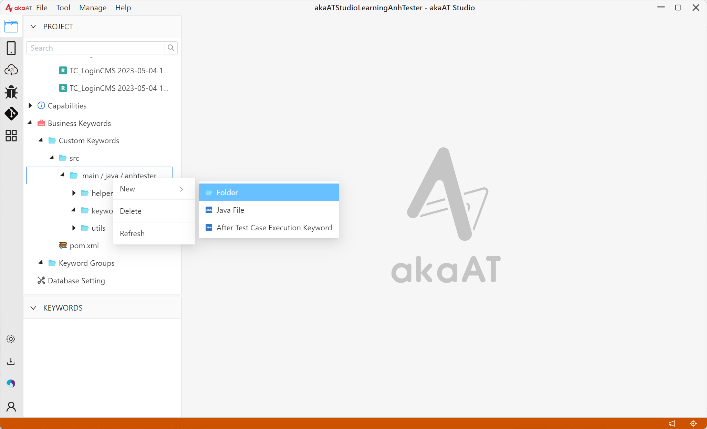
Task: Click the After Test Case Execution icon
Action: 209,228
